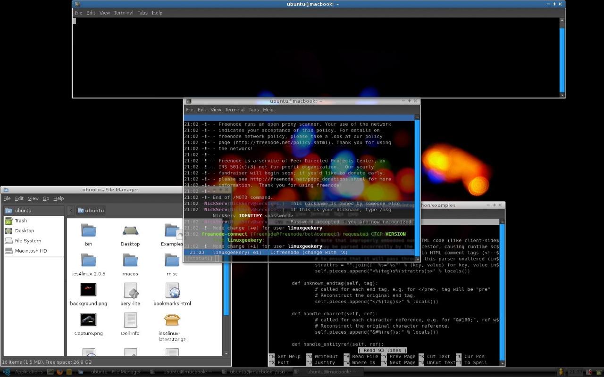Click the 'def unknown_endtag(self, tag):' line
The height and width of the screenshot is (377, 604).
335,283
